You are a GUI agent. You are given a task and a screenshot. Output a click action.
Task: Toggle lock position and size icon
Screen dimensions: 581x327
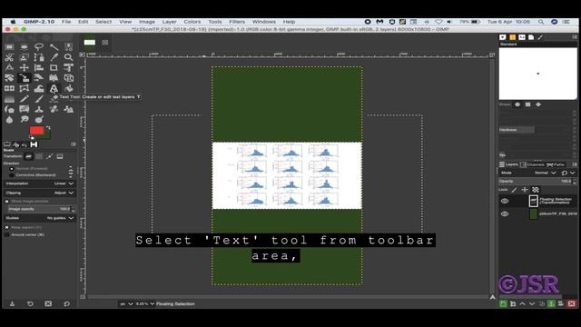(525, 190)
